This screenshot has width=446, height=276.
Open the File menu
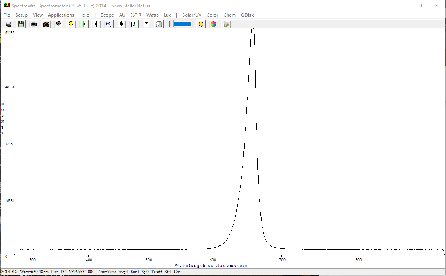pyautogui.click(x=7, y=15)
